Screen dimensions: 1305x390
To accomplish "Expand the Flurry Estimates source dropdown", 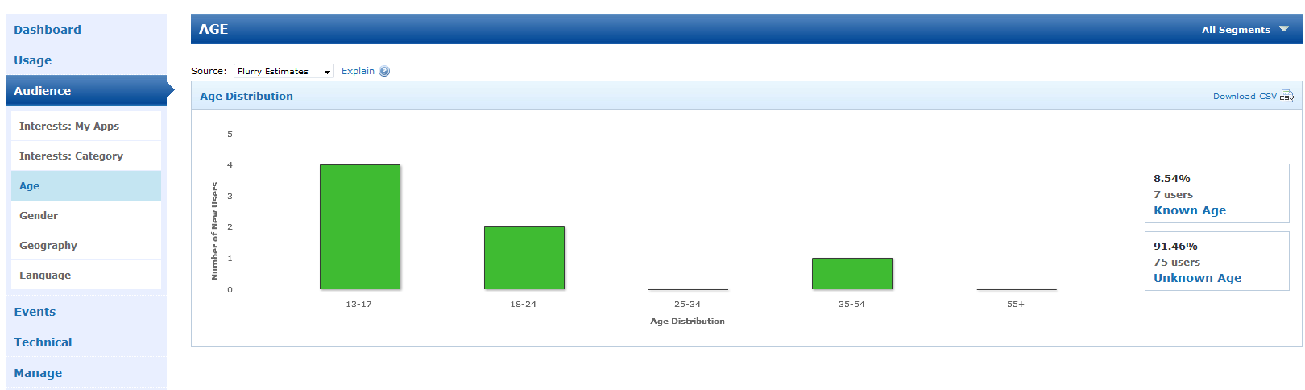I will pos(284,71).
